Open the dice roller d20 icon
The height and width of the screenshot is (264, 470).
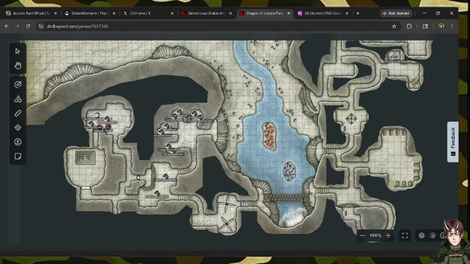[422, 235]
